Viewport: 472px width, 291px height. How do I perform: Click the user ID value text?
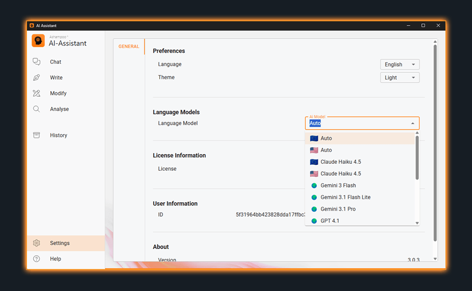coord(270,214)
